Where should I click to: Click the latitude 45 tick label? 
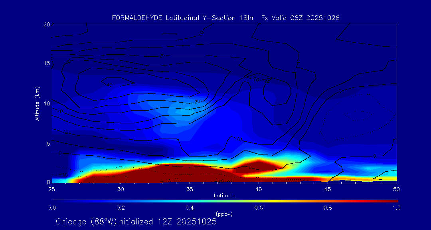click(x=328, y=189)
